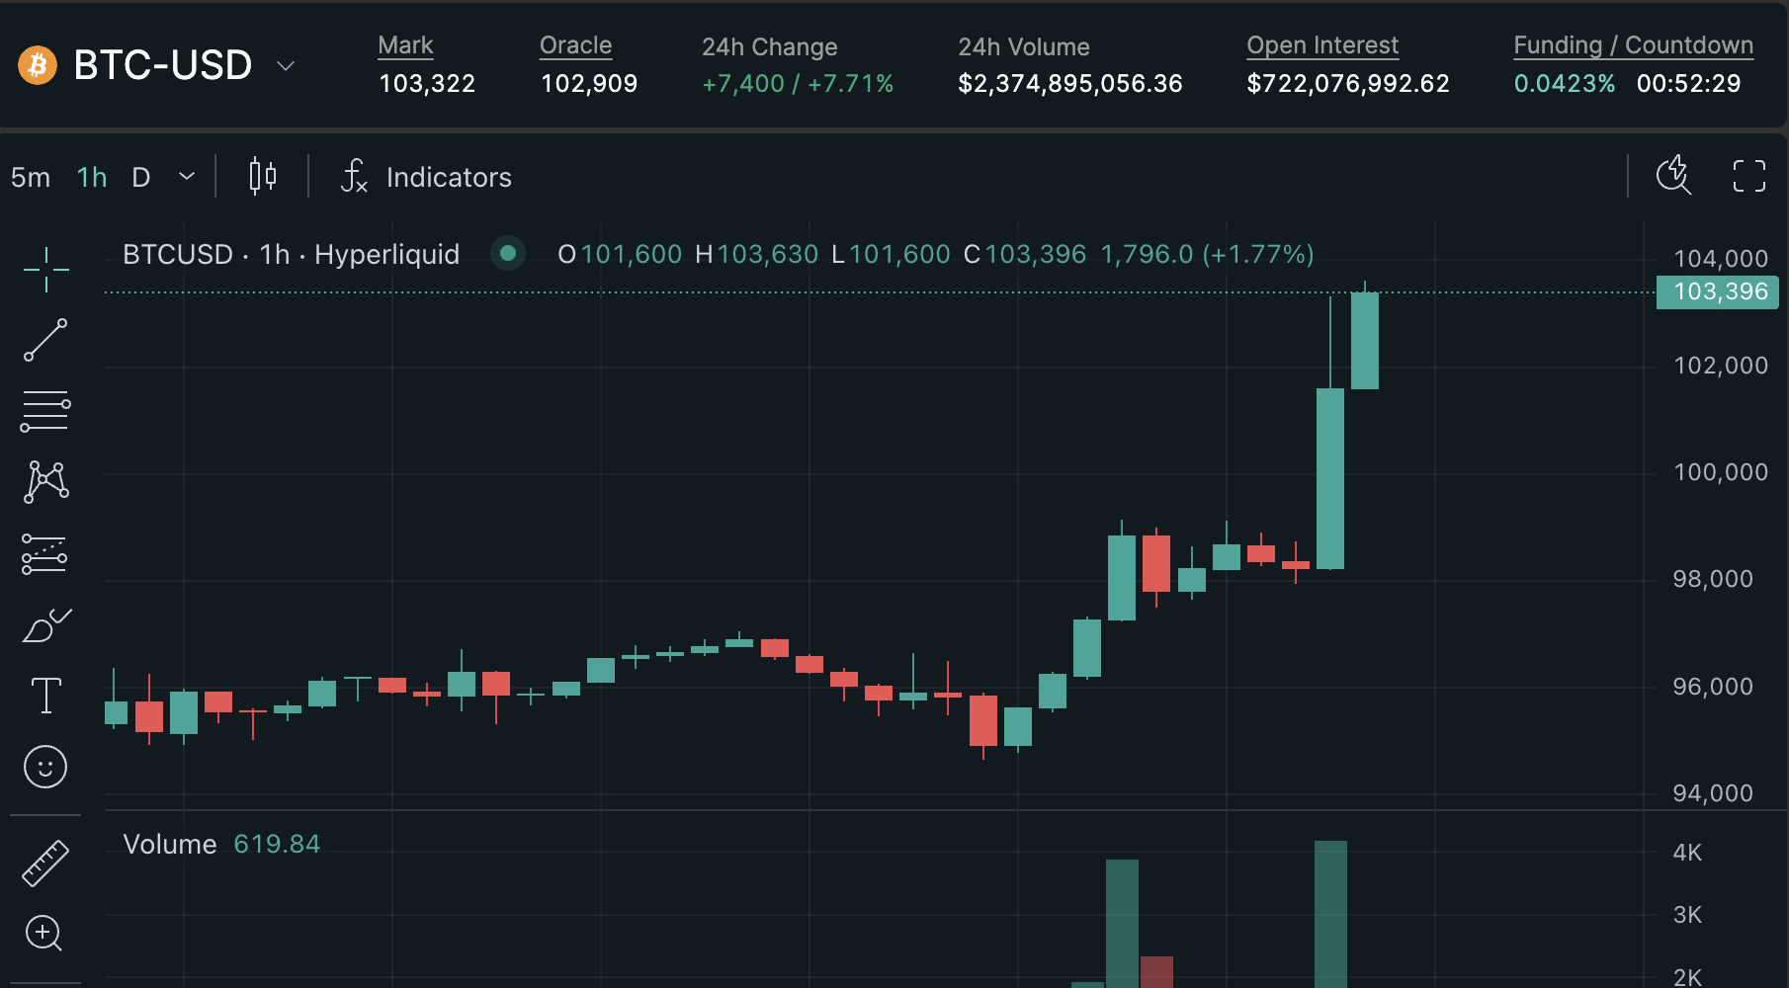Open the Indicators menu

tap(426, 177)
